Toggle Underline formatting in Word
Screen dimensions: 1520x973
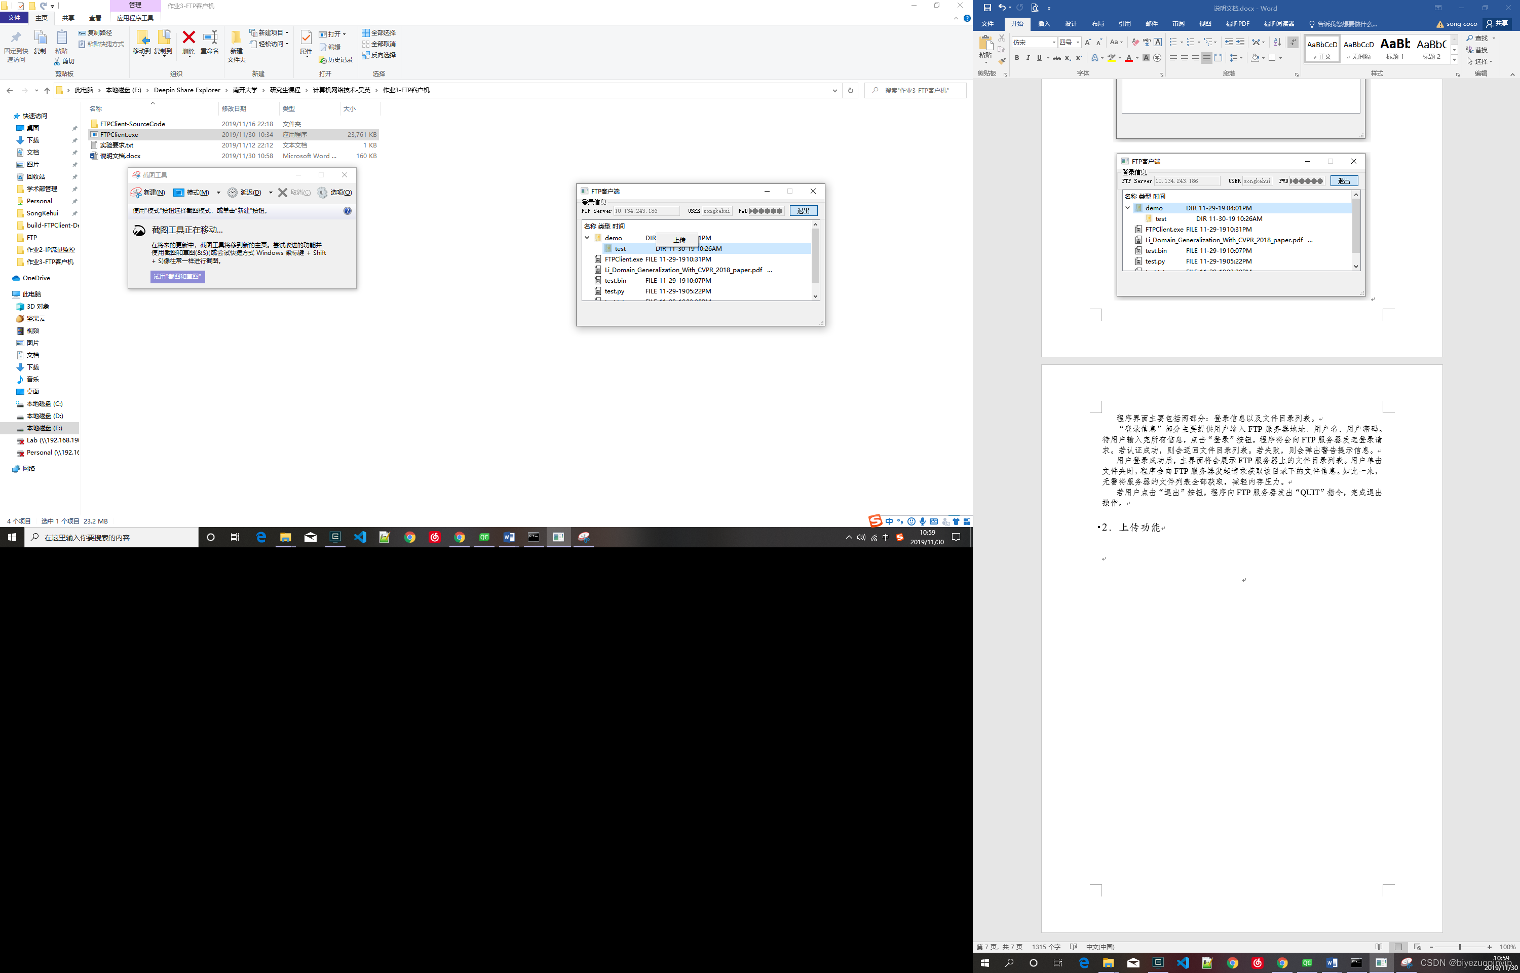1040,57
